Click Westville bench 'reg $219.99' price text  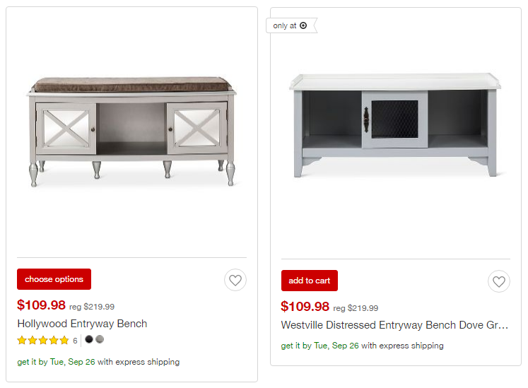356,308
